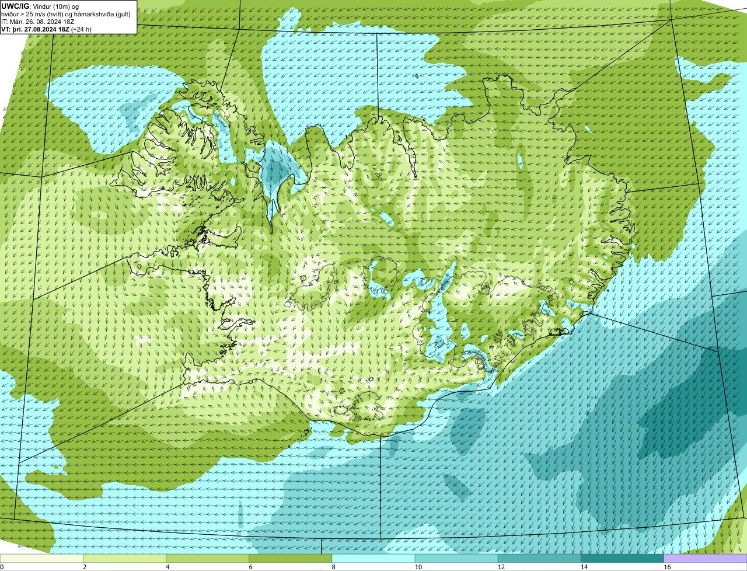The height and width of the screenshot is (571, 747).
Task: Click the '14' label on the color scale
Action: coord(584,567)
